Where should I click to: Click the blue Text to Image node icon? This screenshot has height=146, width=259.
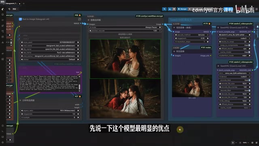click(x=20, y=19)
